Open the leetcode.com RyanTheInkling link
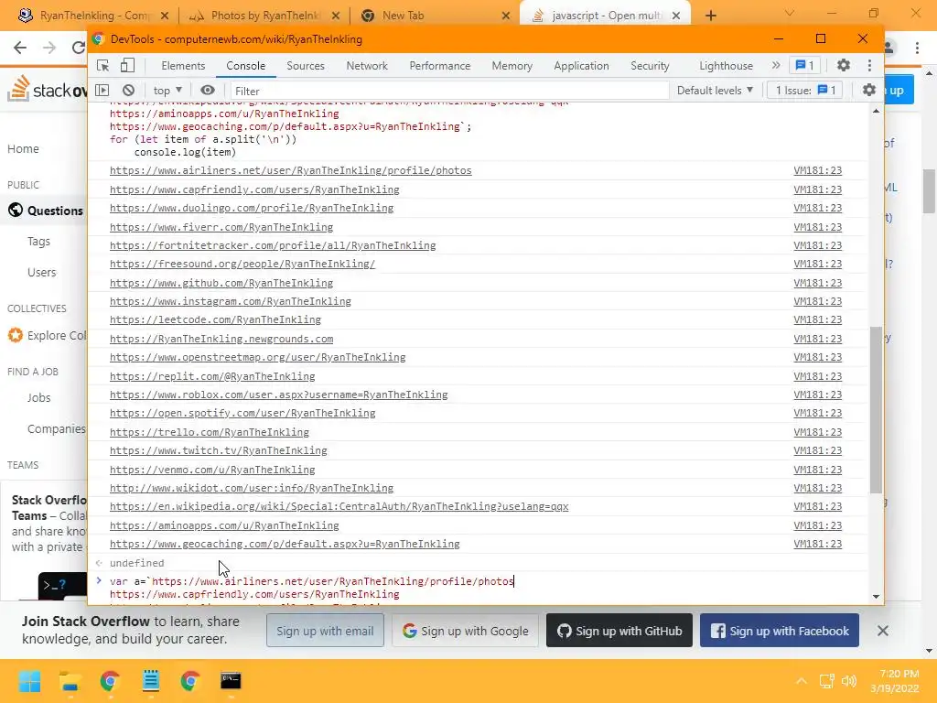 [215, 319]
